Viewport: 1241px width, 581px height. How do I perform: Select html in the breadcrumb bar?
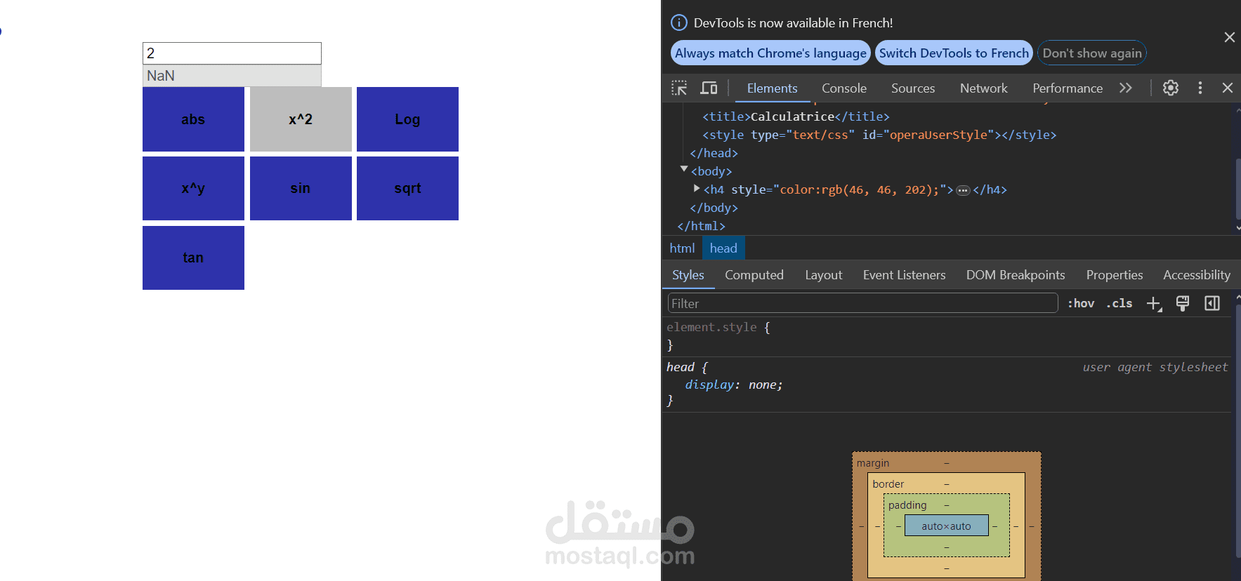682,248
